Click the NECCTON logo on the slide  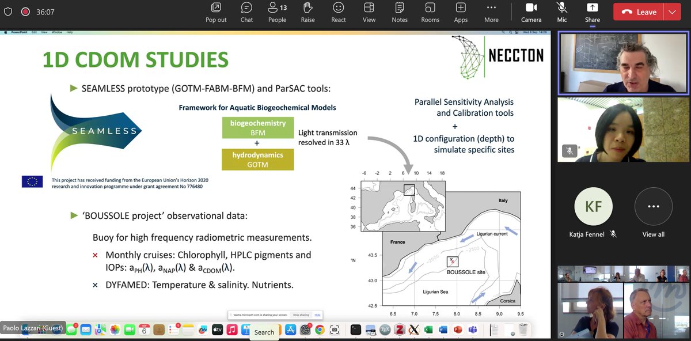[x=498, y=56]
